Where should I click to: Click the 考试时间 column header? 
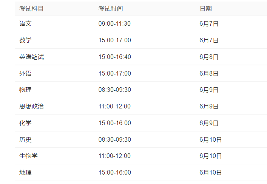point(111,9)
